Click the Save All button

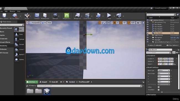pyautogui.click(x=54, y=82)
